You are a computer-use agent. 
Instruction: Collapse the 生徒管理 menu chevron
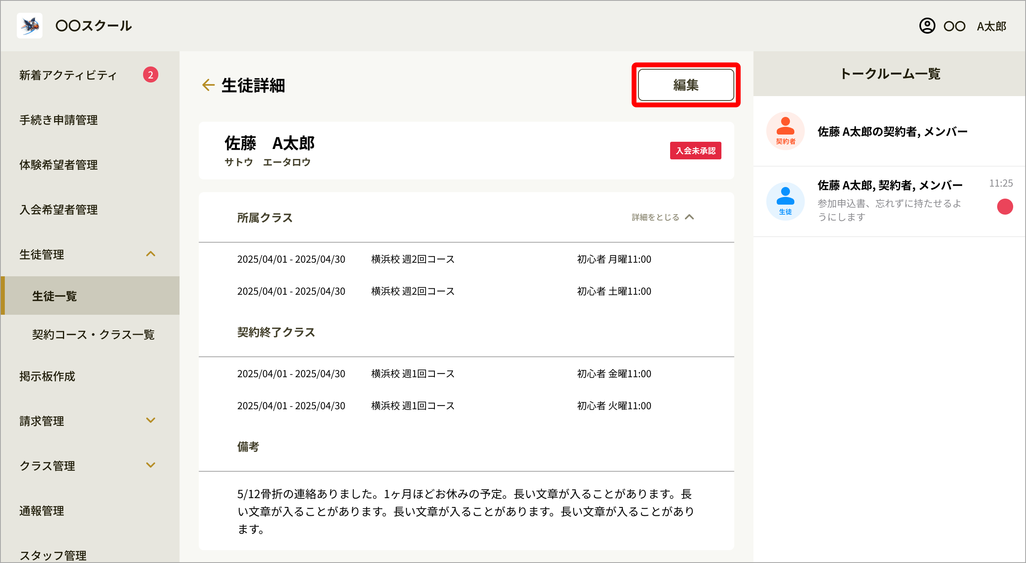pyautogui.click(x=151, y=254)
